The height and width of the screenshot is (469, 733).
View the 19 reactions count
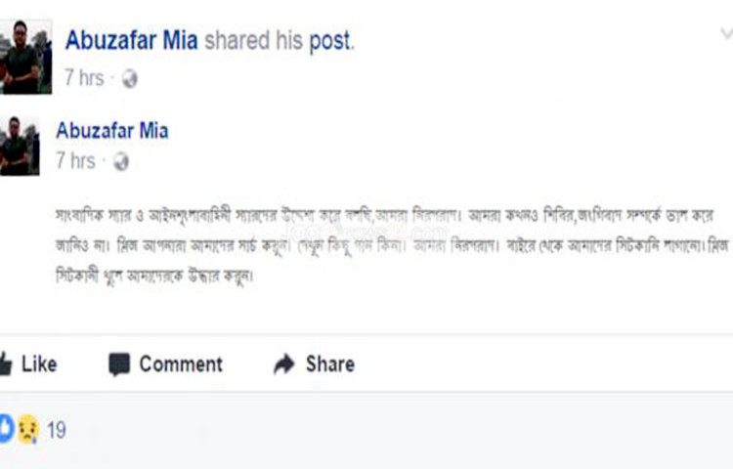[57, 430]
